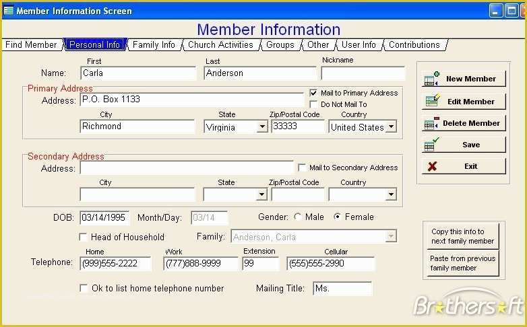This screenshot has width=527, height=327.
Task: Minimize the Member Information Screen window
Action: tap(496, 11)
